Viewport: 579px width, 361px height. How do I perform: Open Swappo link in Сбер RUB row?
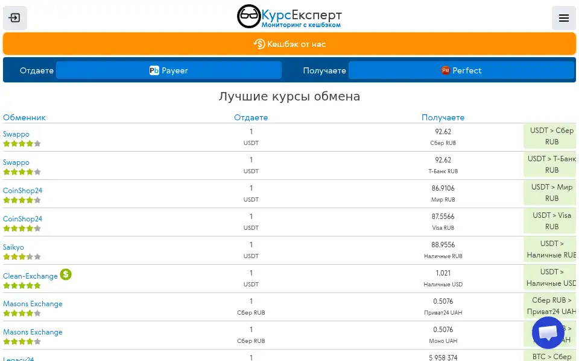tap(16, 134)
